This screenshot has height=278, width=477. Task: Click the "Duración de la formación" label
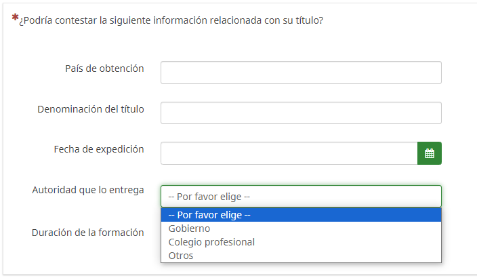coord(88,233)
